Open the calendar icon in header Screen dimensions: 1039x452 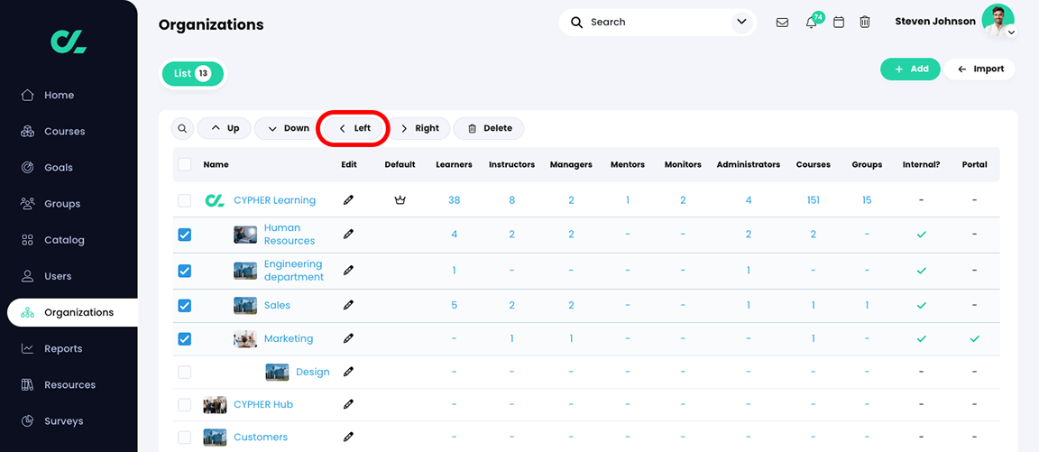click(x=838, y=23)
